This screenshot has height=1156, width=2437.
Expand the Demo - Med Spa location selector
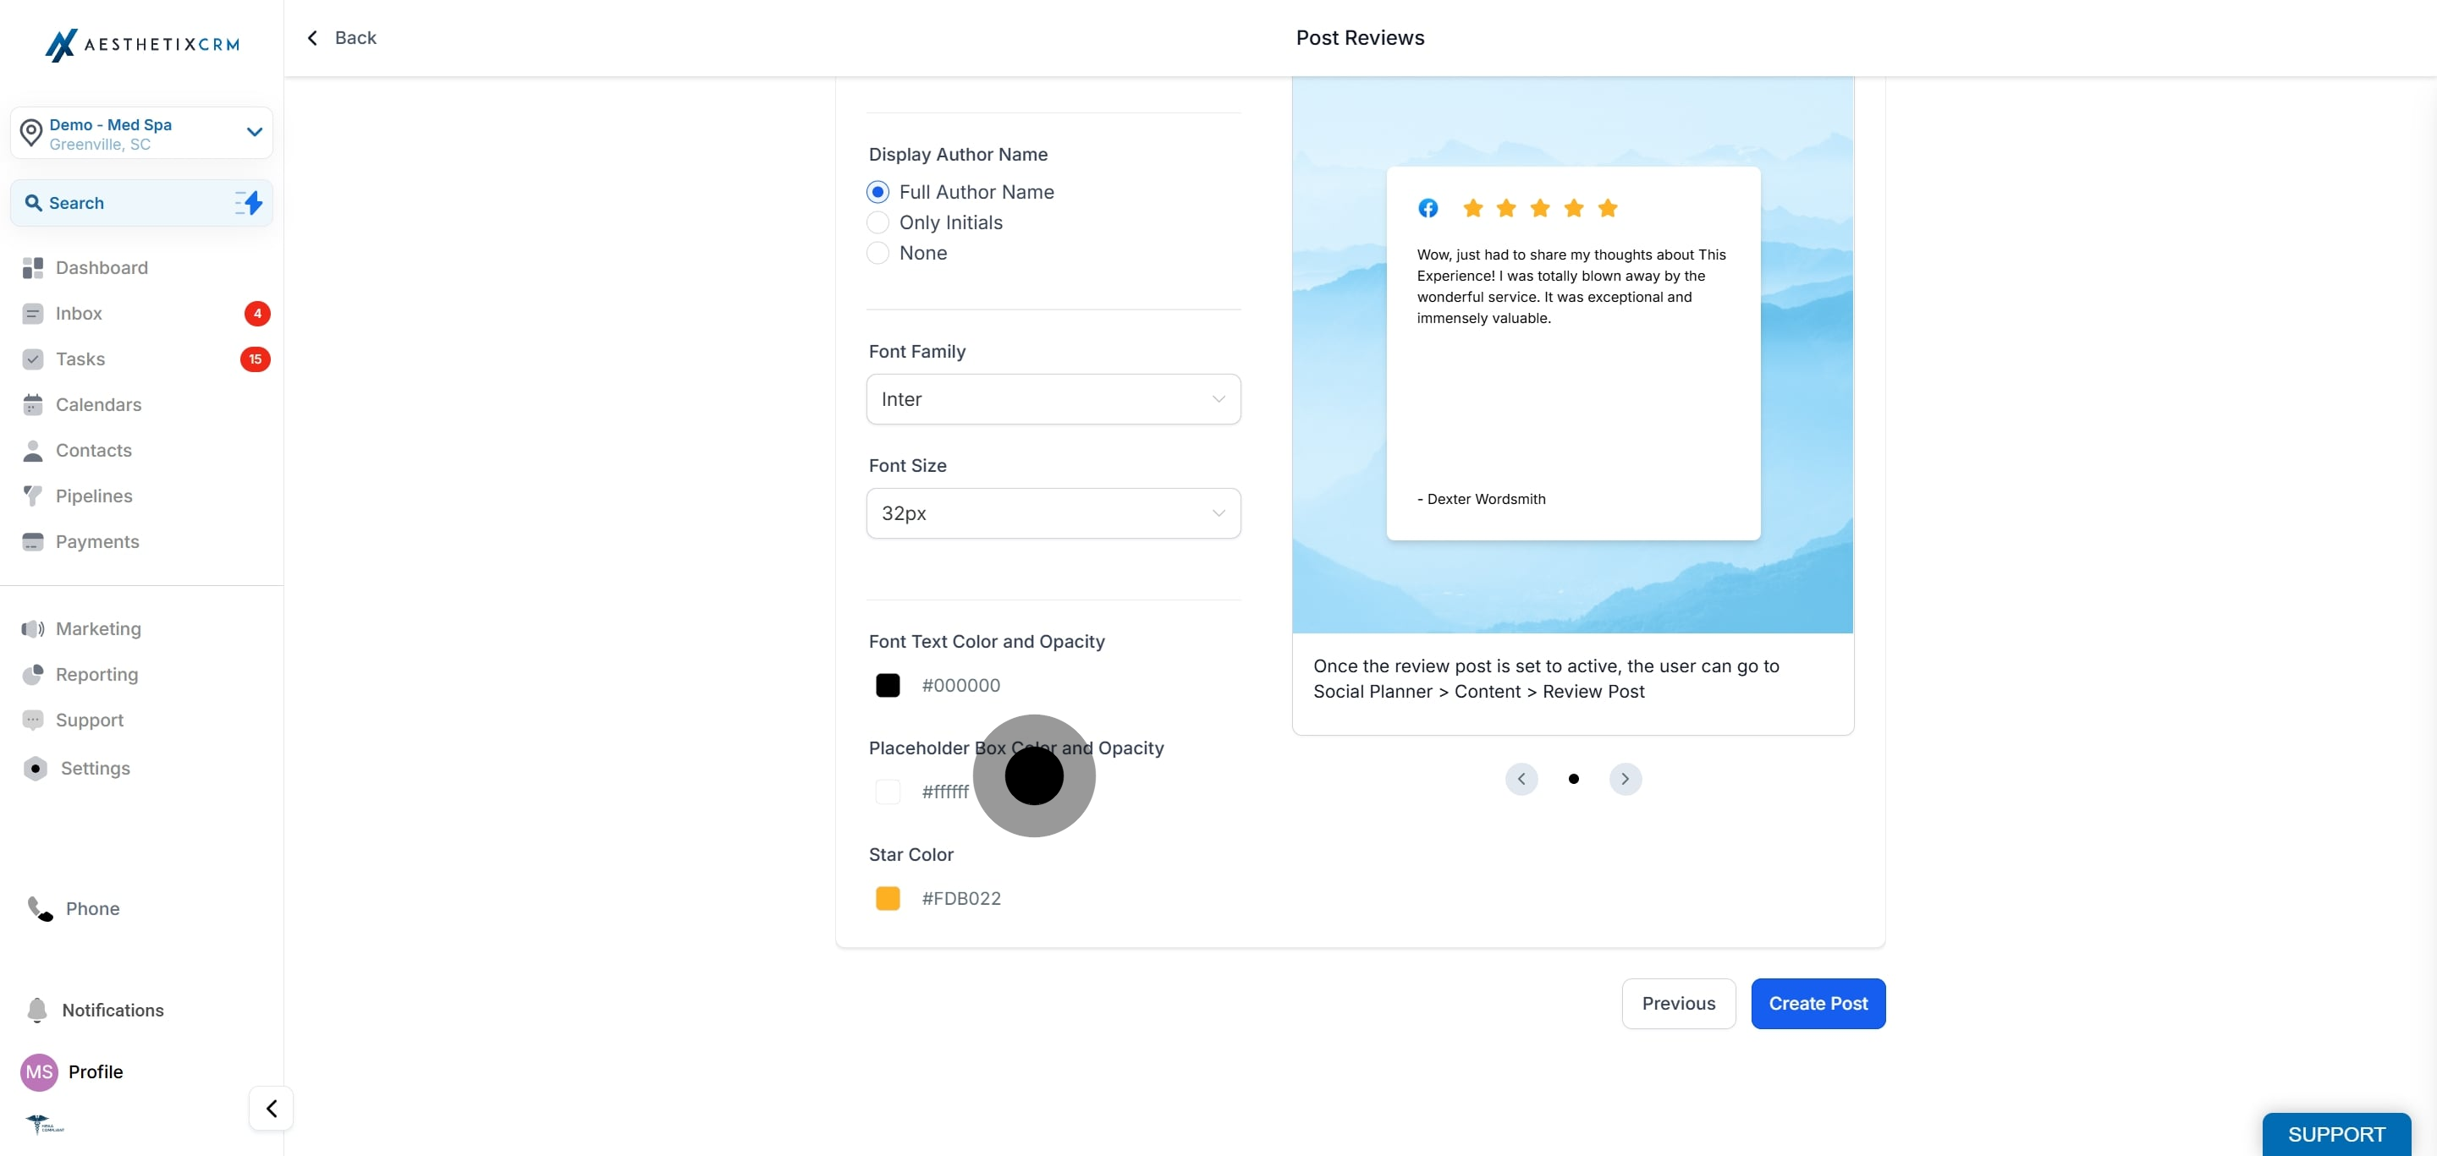pos(142,134)
